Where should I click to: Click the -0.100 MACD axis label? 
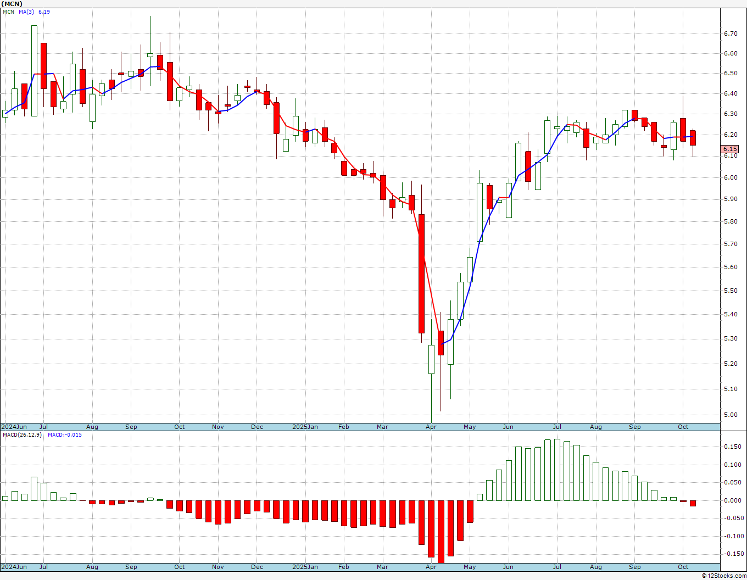pos(733,536)
